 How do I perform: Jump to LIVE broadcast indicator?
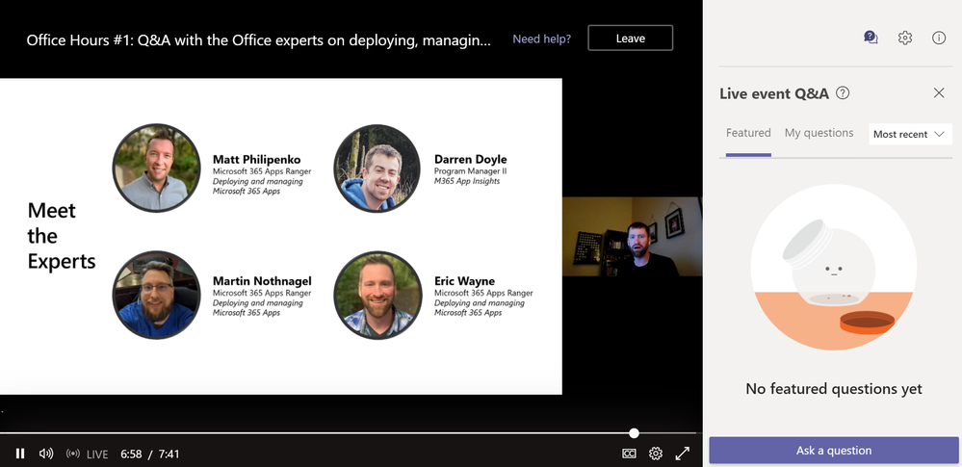[87, 454]
